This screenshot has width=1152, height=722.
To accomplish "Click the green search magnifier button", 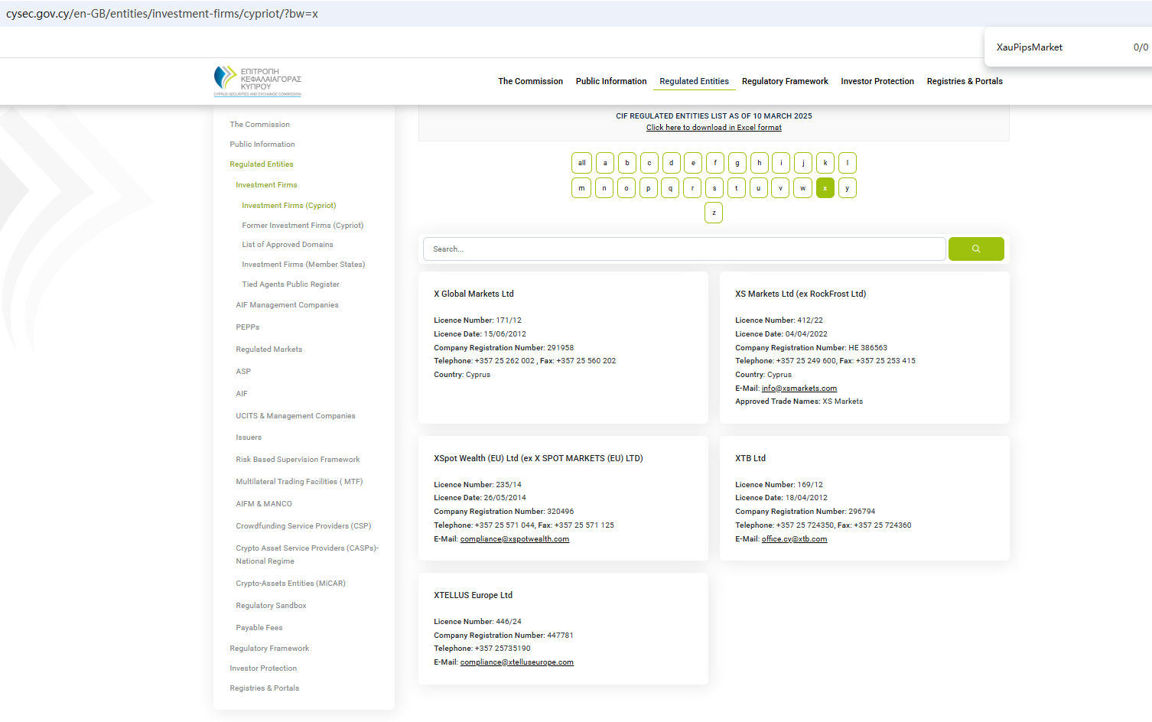I will pyautogui.click(x=976, y=249).
